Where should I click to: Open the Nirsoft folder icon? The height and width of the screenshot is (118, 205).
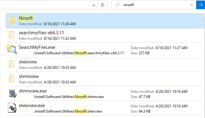pos(12,21)
